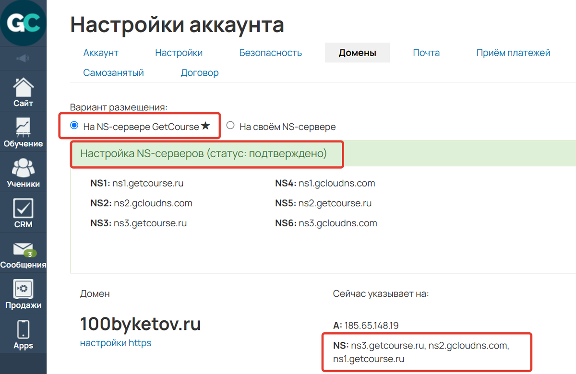Click the NS record list under Сейчас указывает на
Screen dimensions: 576x374
[x=420, y=352]
